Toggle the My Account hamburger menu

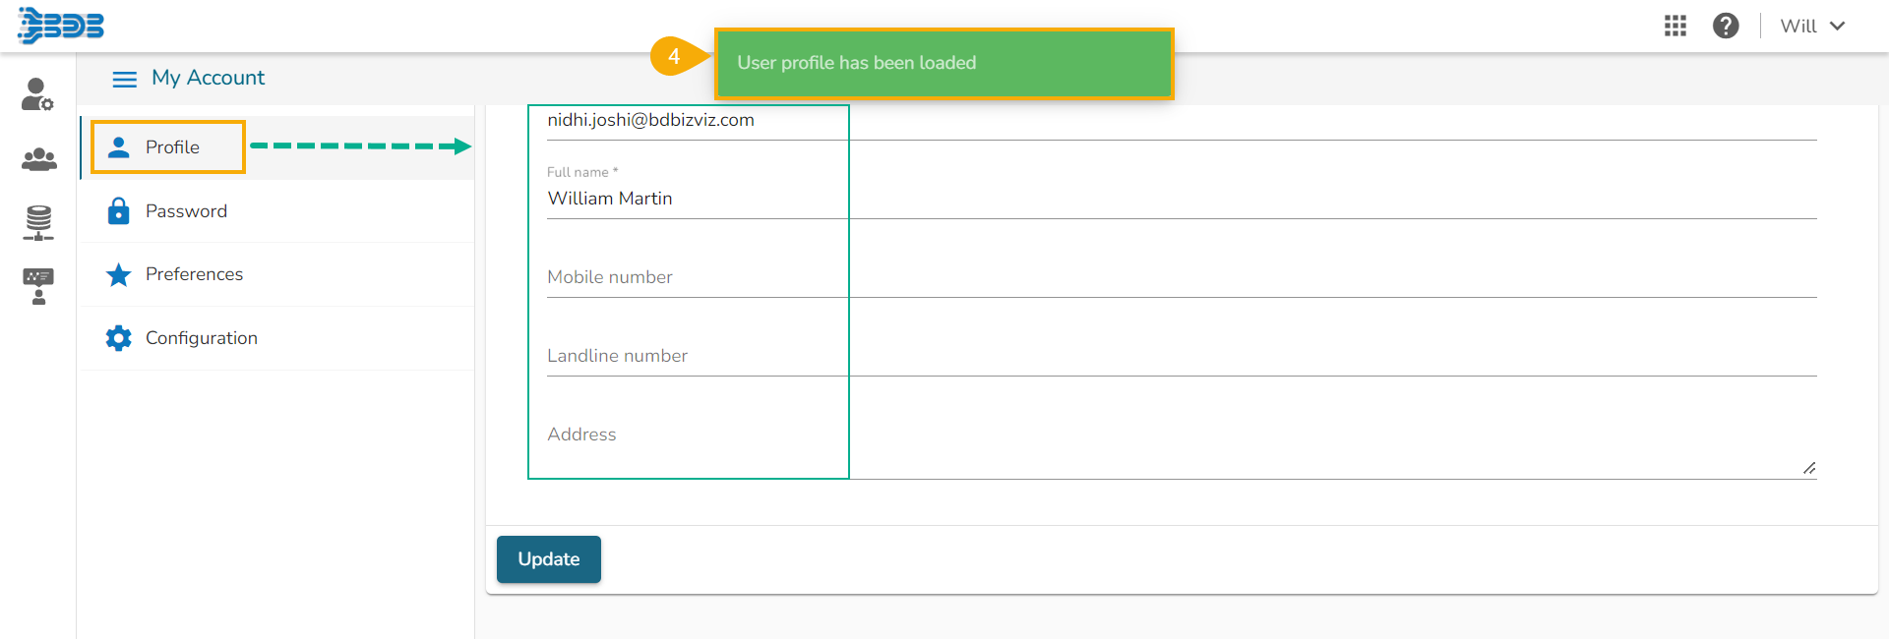125,79
